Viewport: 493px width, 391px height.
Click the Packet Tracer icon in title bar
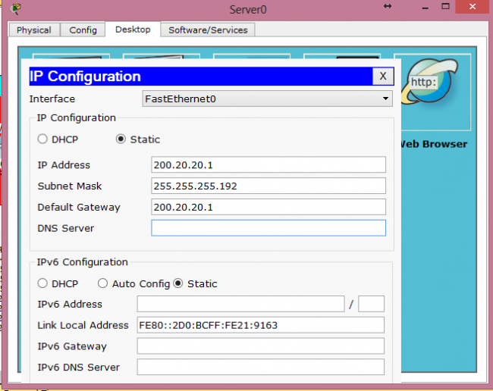click(x=16, y=8)
